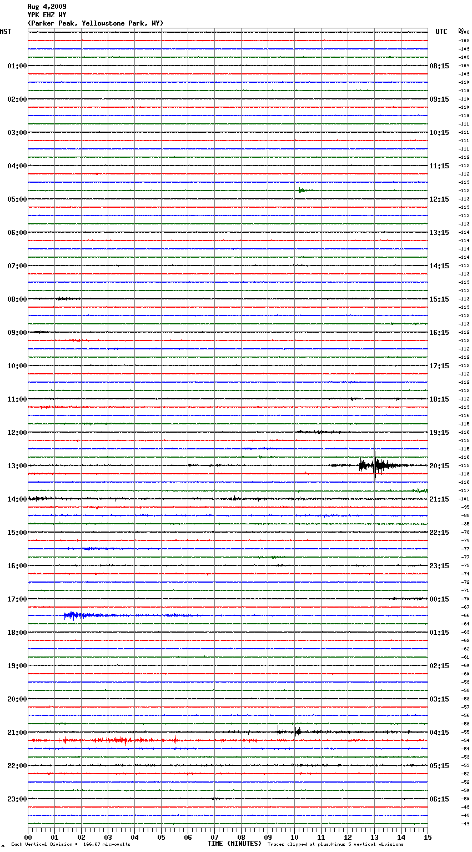472x852 pixels.
Task: Click the 17:00 MST time label
Action: pyautogui.click(x=17, y=599)
